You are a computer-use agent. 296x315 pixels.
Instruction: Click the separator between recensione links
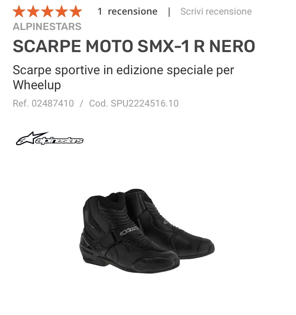pos(169,12)
